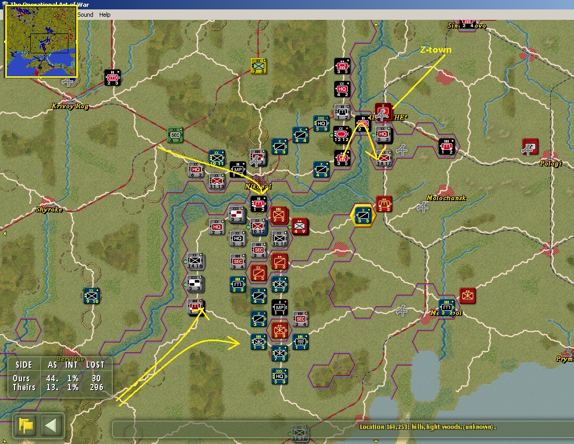
Task: Select the yellow infantry division rated 7-8
Action: click(x=259, y=66)
